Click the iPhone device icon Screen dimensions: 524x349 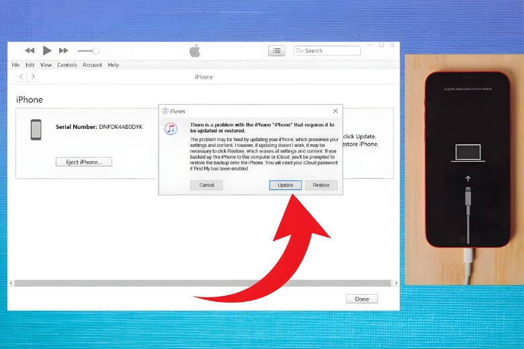[36, 130]
